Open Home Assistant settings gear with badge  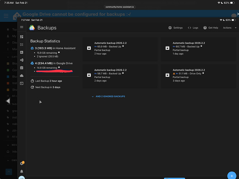[x=22, y=163]
